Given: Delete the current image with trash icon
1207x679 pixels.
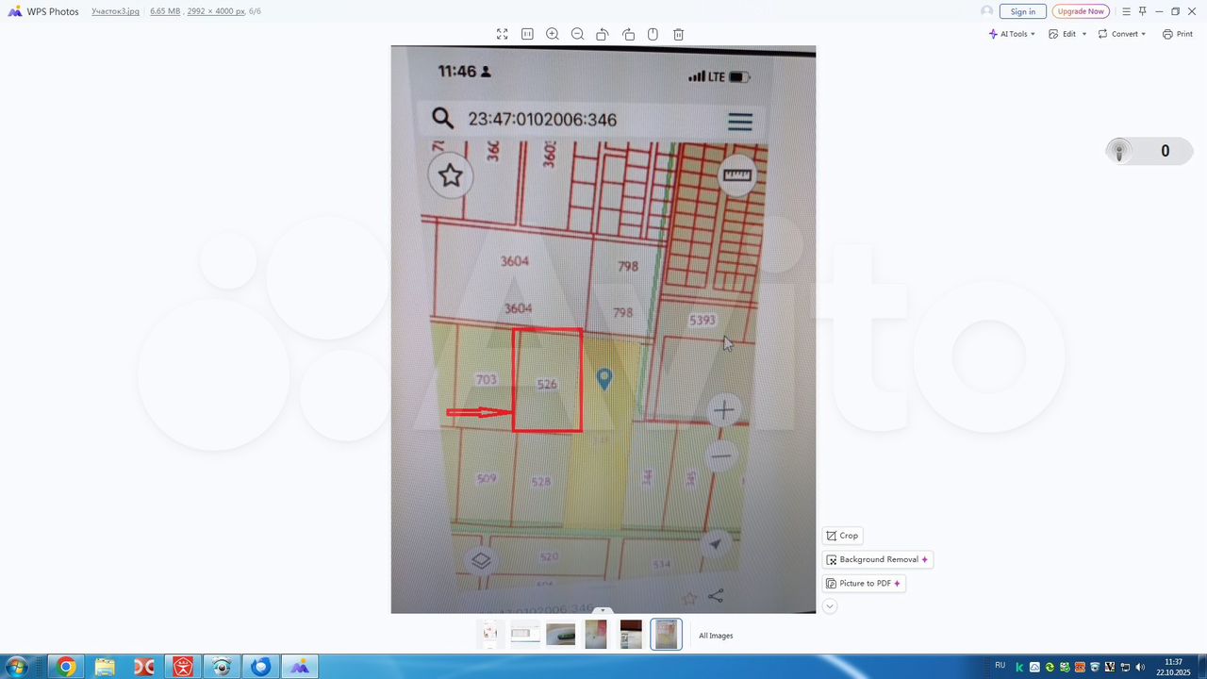Looking at the screenshot, I should tap(678, 34).
